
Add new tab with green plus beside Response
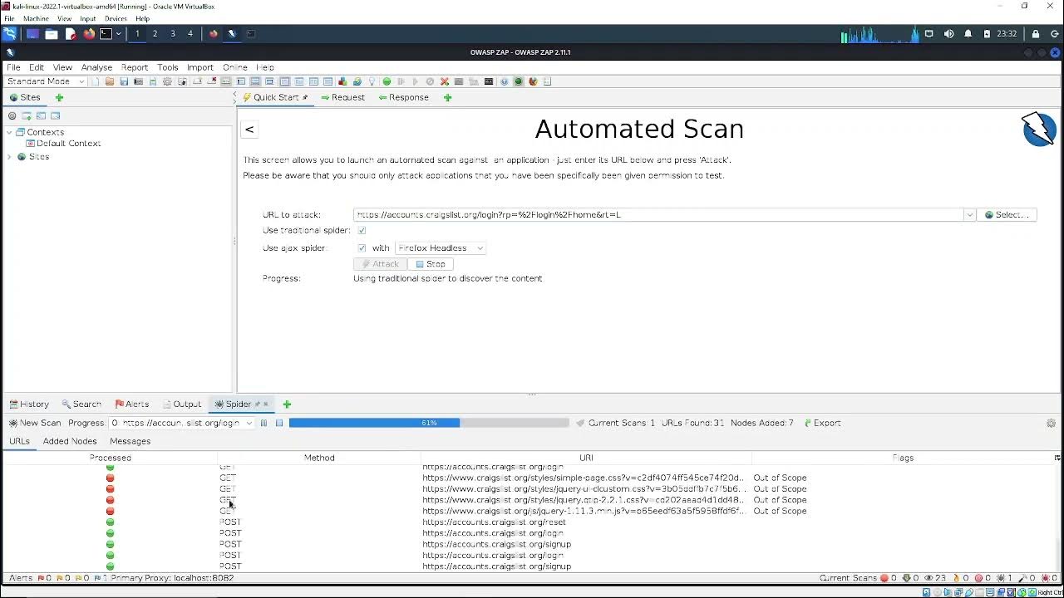point(447,97)
